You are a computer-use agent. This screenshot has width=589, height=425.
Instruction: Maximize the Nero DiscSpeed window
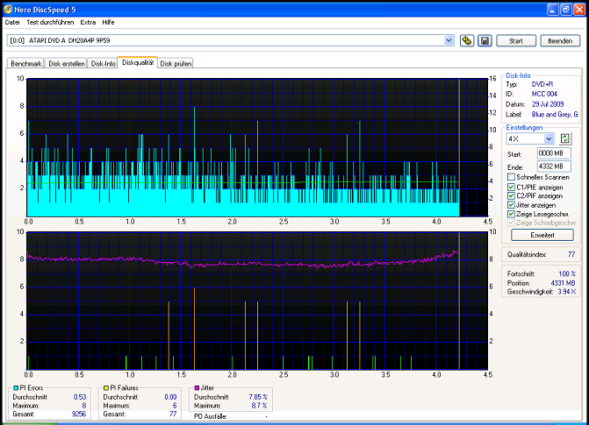[565, 10]
